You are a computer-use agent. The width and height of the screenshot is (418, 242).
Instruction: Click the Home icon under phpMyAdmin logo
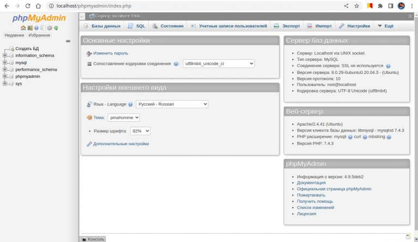pos(23,28)
